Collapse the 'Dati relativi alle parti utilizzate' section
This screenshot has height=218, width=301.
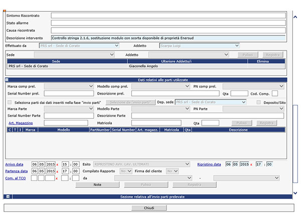tap(7, 79)
